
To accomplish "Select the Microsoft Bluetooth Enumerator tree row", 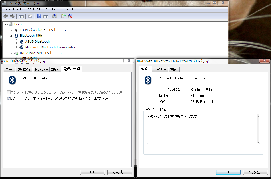I will 50,47.
